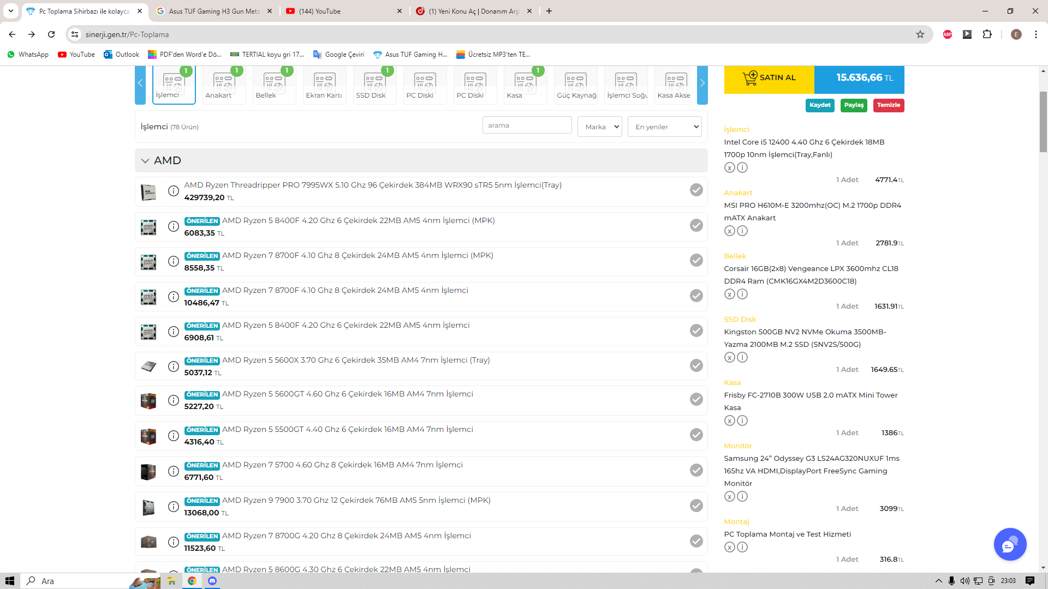The height and width of the screenshot is (589, 1048).
Task: Select the İşlemci category tab
Action: pyautogui.click(x=174, y=85)
